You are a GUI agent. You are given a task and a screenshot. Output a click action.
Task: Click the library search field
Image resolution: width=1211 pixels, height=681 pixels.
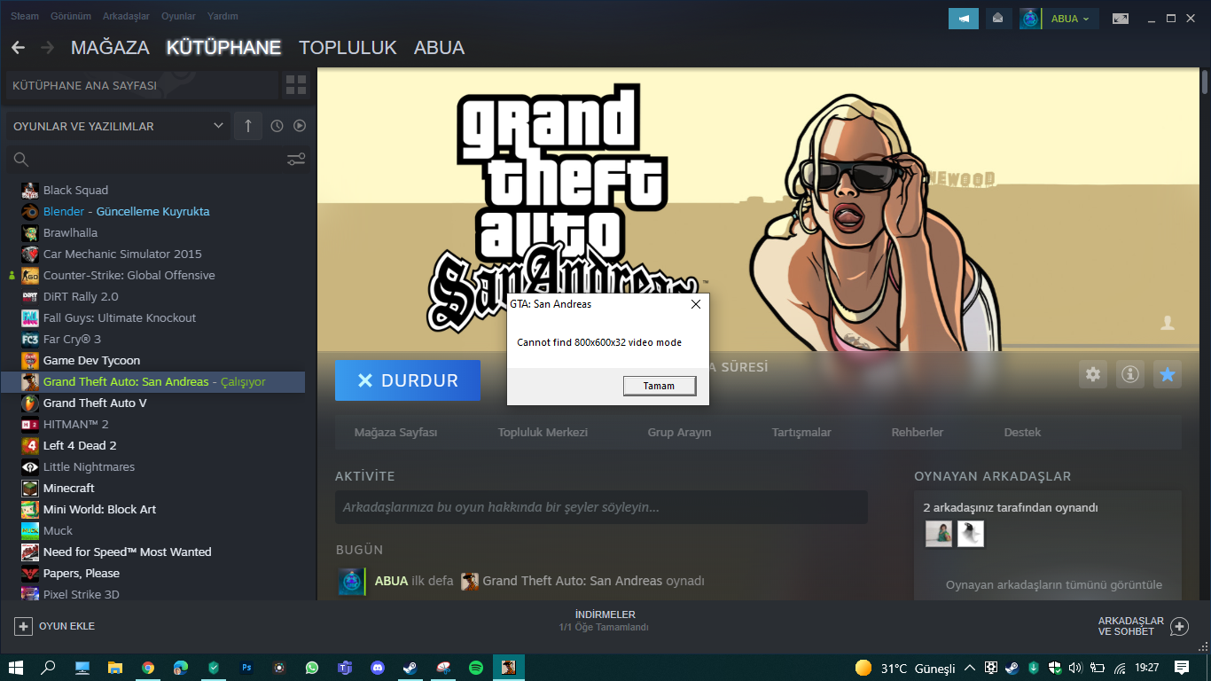point(142,160)
